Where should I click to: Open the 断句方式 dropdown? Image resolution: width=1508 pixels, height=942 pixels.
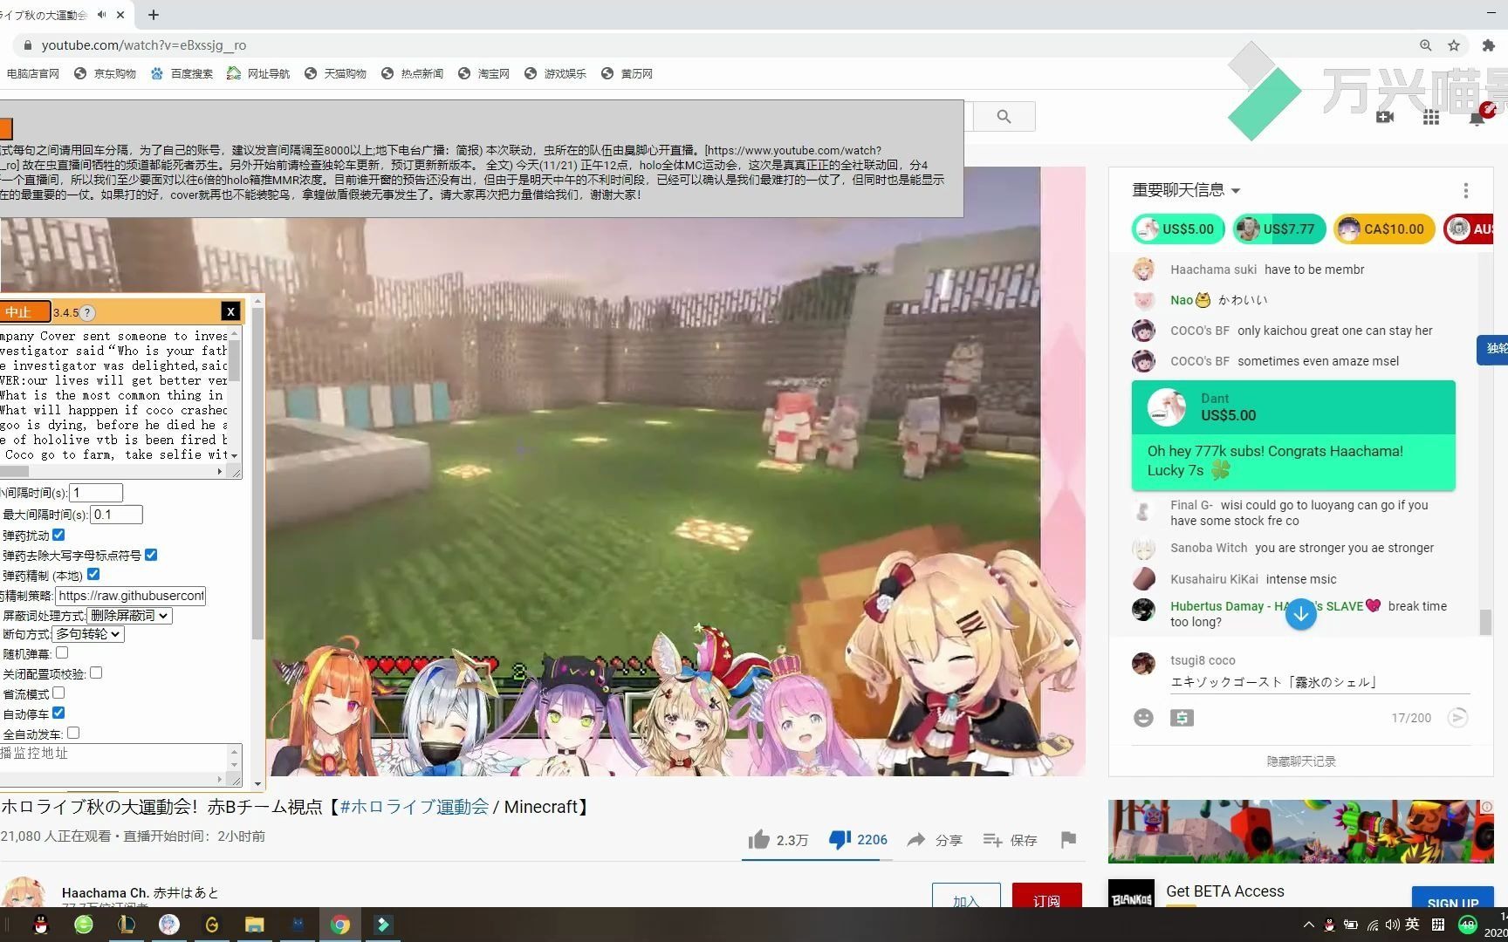pyautogui.click(x=88, y=634)
